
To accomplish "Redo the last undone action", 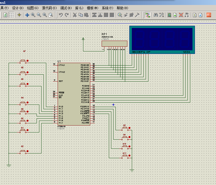I will coord(67,15).
